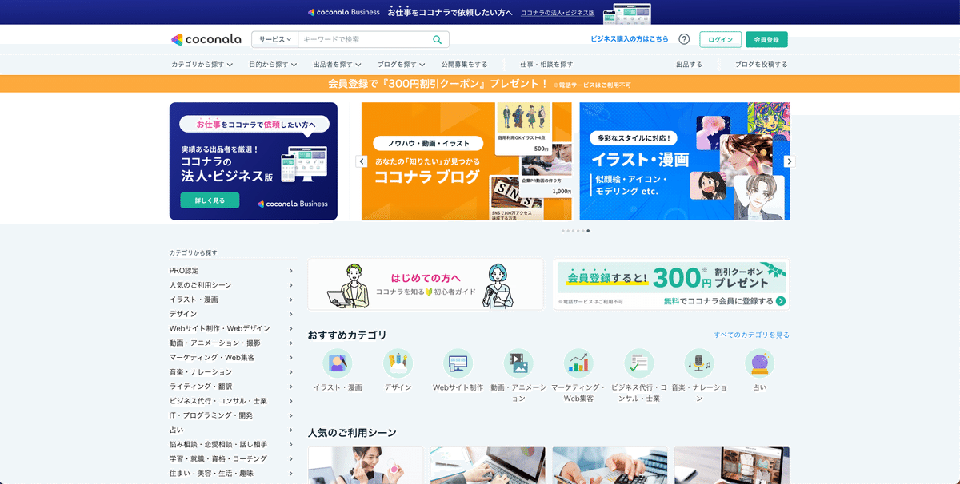Select the マーケティング・Web集客 category icon
This screenshot has height=484, width=960.
(578, 363)
